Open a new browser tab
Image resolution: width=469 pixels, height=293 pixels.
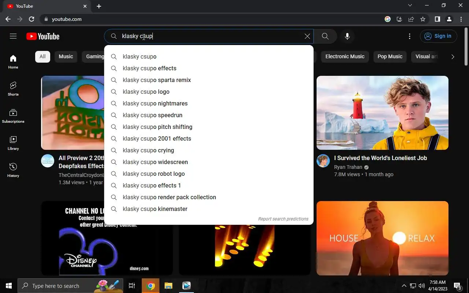[x=99, y=6]
